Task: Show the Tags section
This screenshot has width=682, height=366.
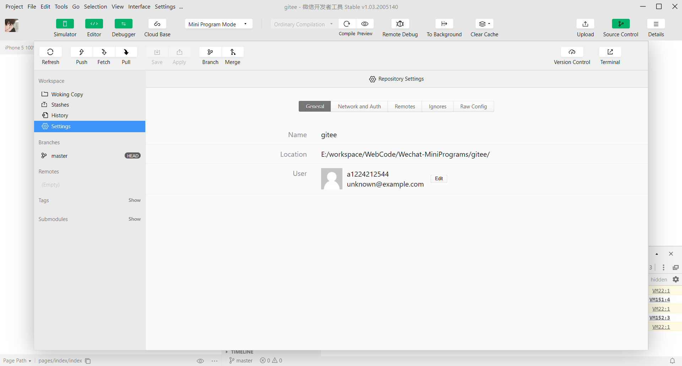Action: (134, 200)
